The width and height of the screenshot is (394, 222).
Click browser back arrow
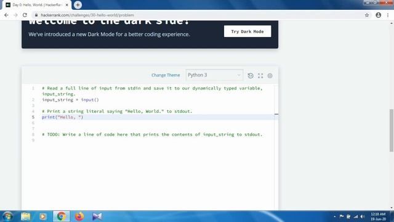[6, 15]
